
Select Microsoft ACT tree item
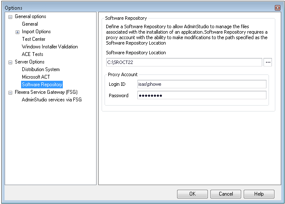36,77
